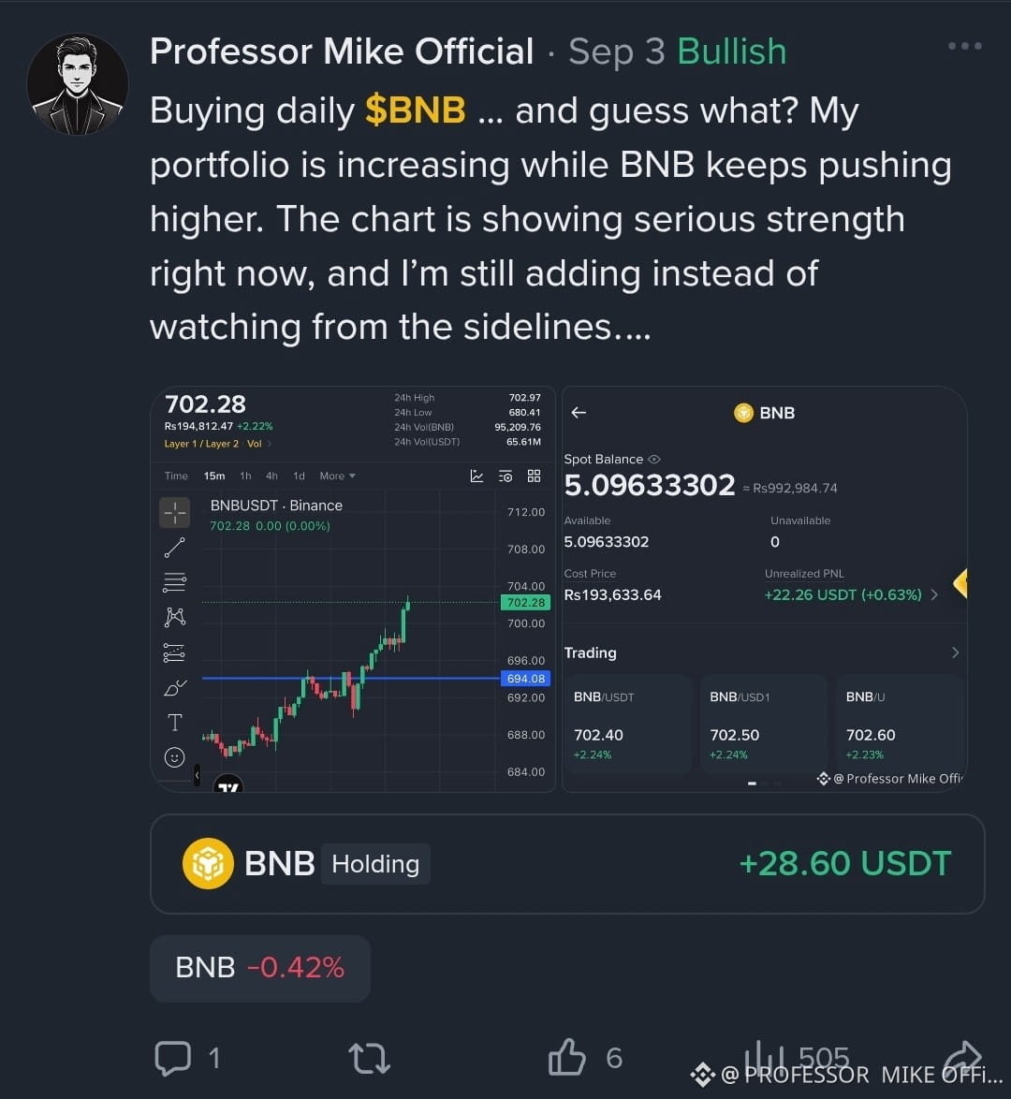Like the post with thumbs up
This screenshot has height=1099, width=1011.
(566, 1057)
